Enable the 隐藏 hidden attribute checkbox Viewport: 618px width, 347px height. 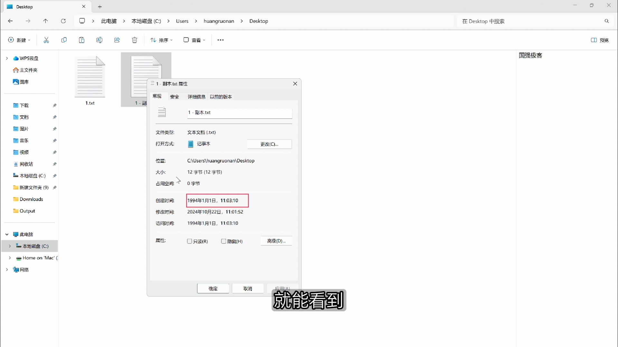(224, 241)
